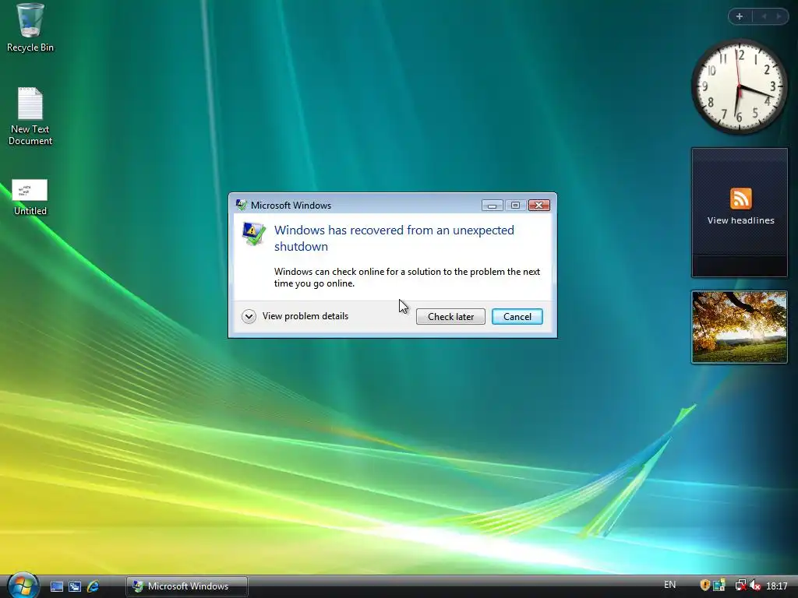Screen dimensions: 798x598
Task: Click the Cancel button in dialog
Action: [517, 316]
